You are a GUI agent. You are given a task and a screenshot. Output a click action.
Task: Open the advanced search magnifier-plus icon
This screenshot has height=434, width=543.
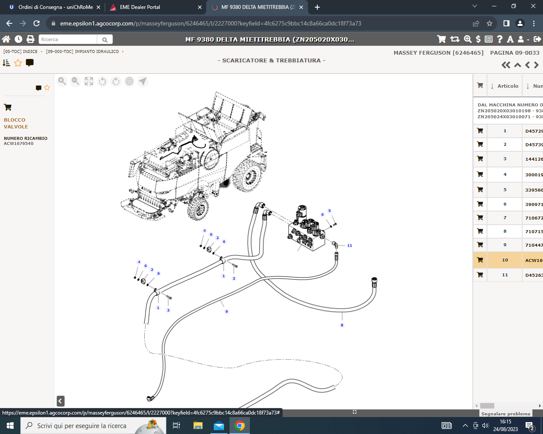pyautogui.click(x=468, y=39)
